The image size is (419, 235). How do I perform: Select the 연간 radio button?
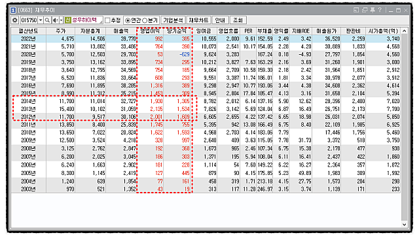[x=128, y=20]
